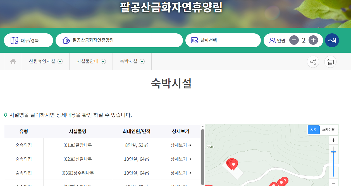Switch map to 지도 view

tap(314, 130)
